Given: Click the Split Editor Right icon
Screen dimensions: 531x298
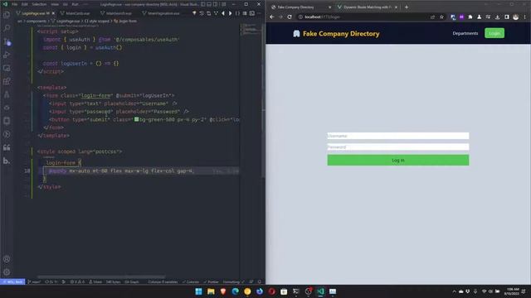Looking at the screenshot, I should click(252, 13).
